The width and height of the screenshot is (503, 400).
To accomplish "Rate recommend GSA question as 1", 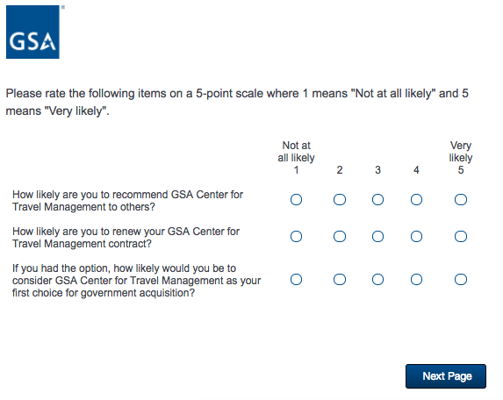I will click(296, 200).
